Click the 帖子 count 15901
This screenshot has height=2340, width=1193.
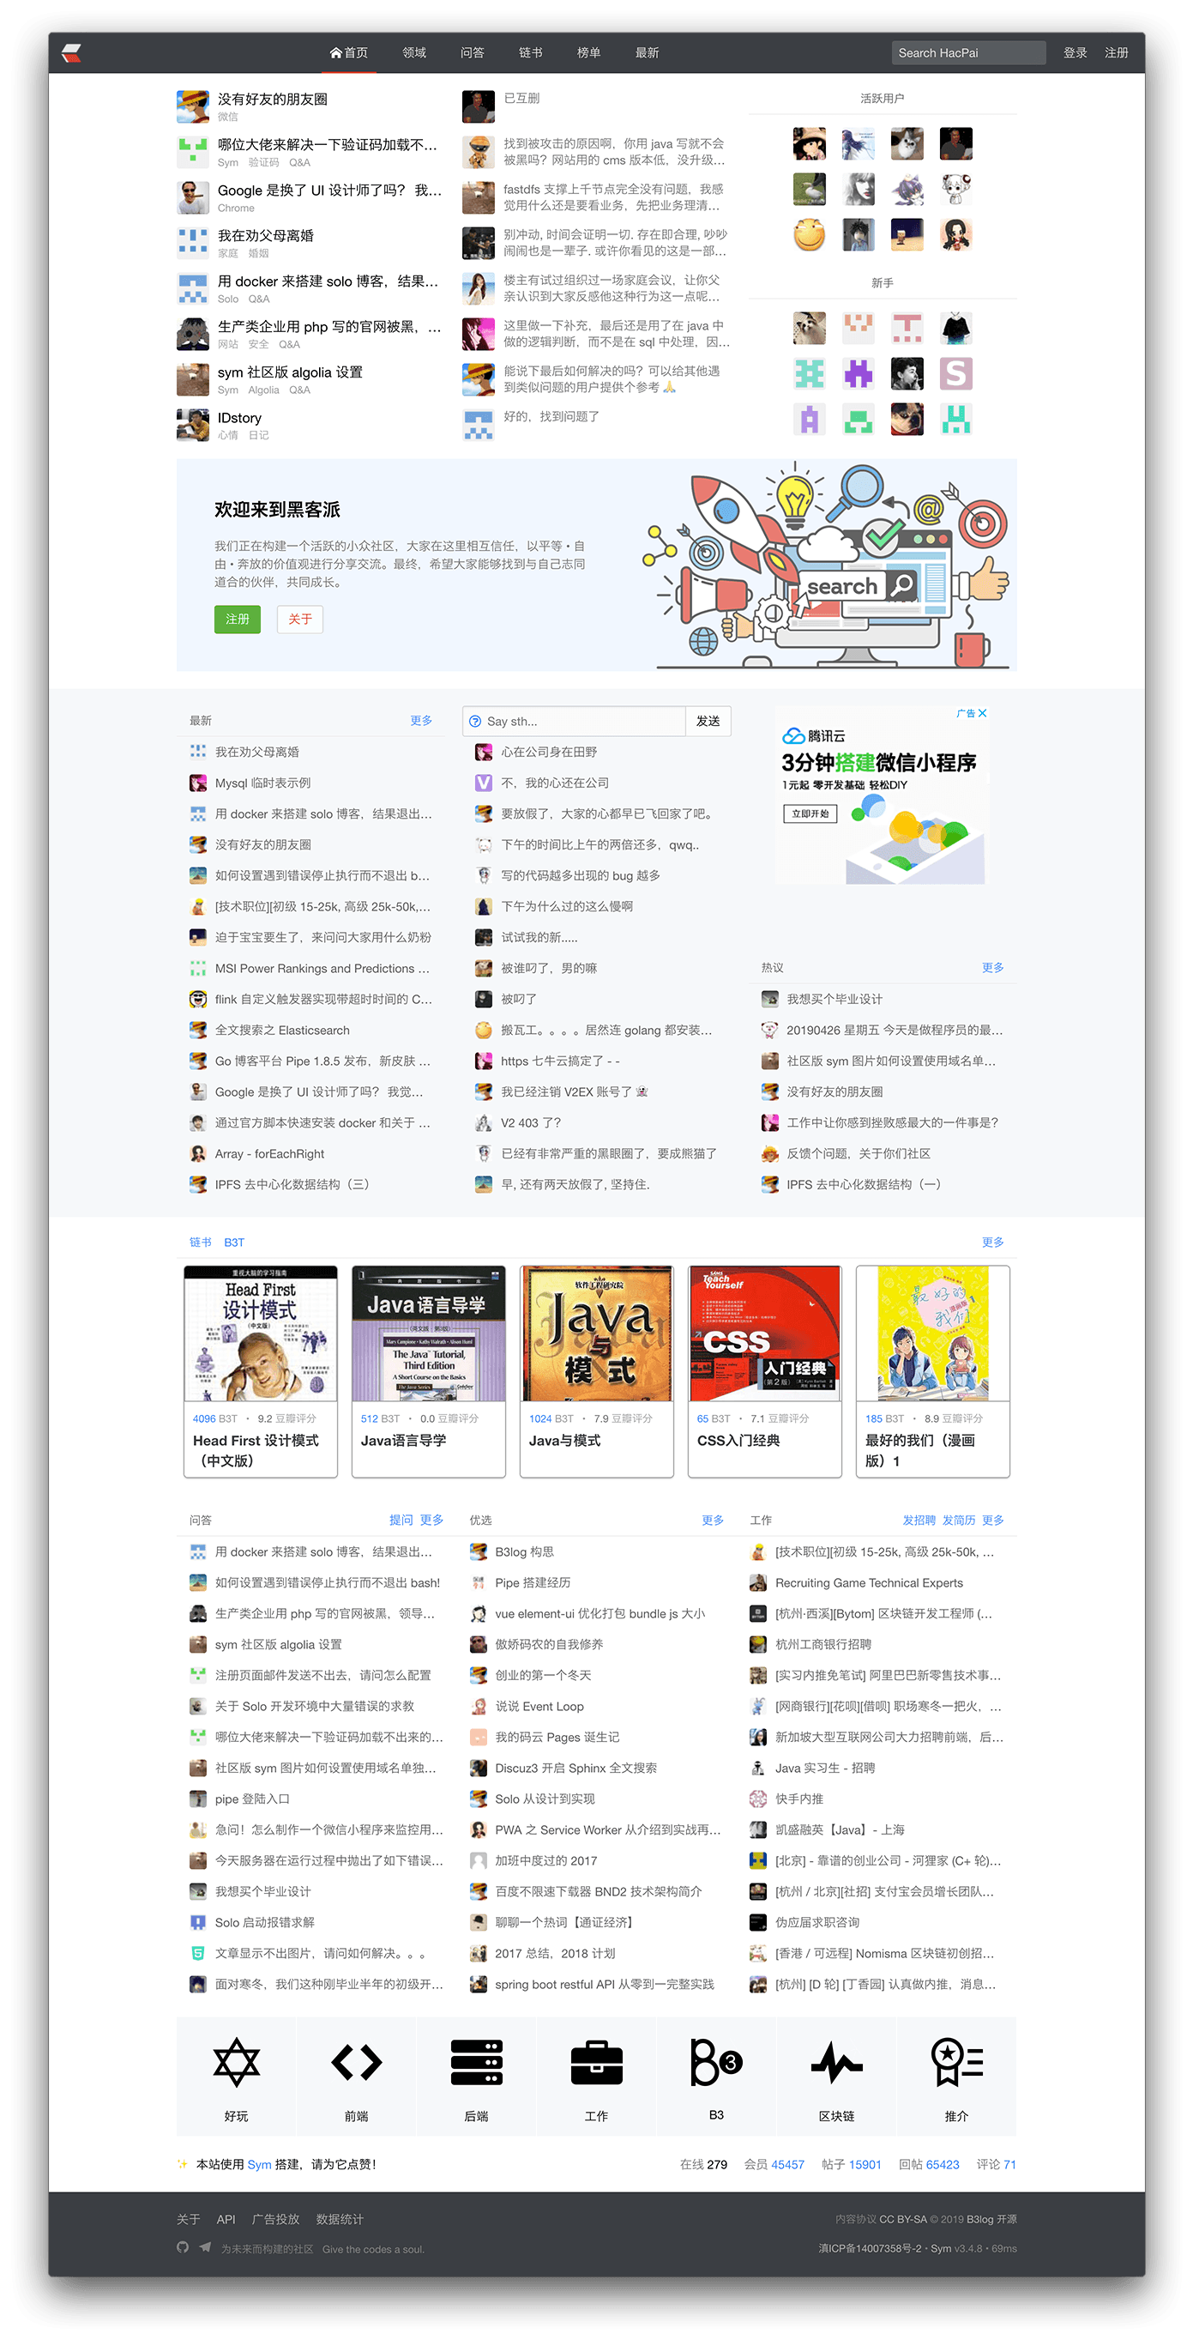pos(865,2164)
